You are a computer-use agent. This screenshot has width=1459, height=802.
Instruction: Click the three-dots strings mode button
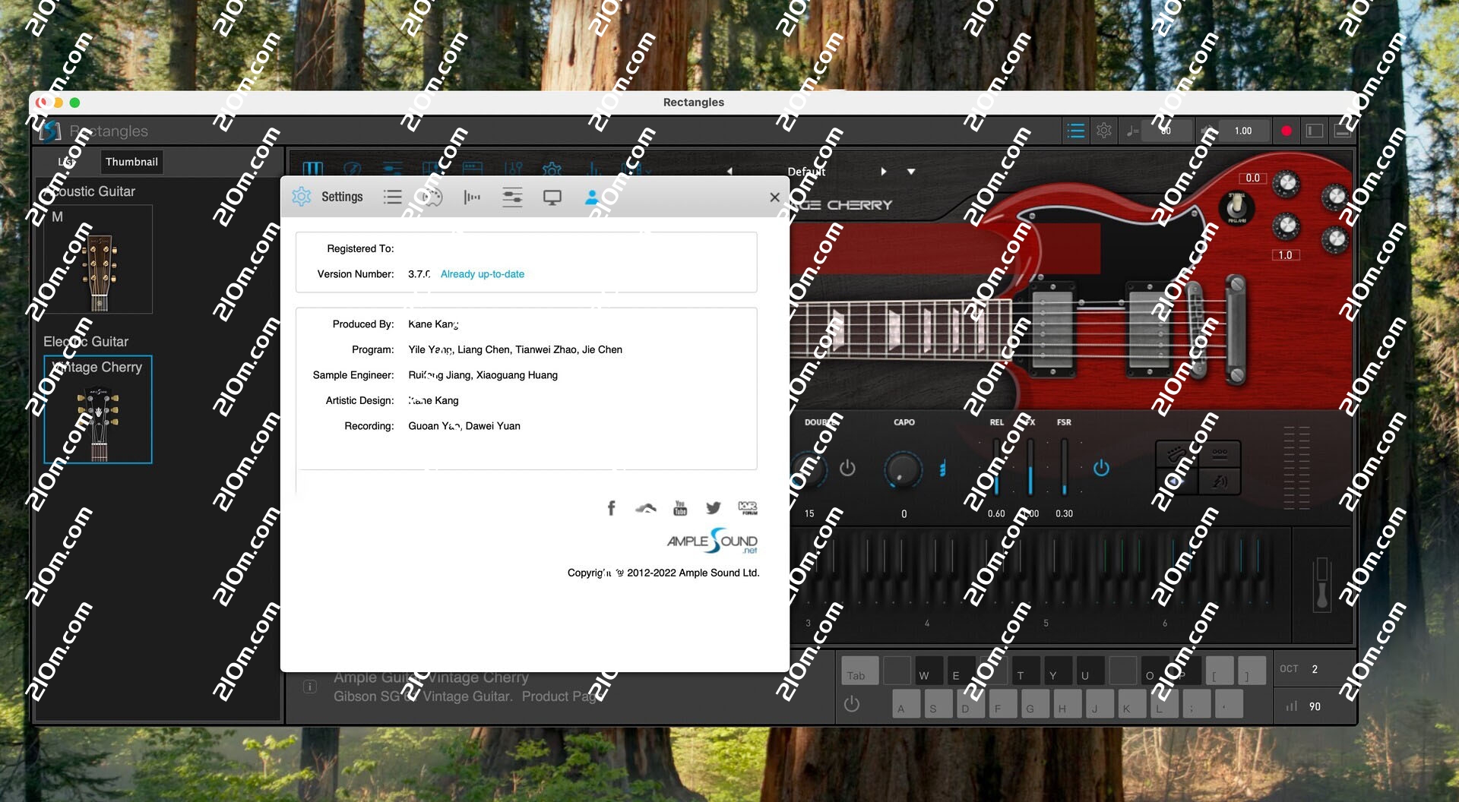tap(1220, 454)
